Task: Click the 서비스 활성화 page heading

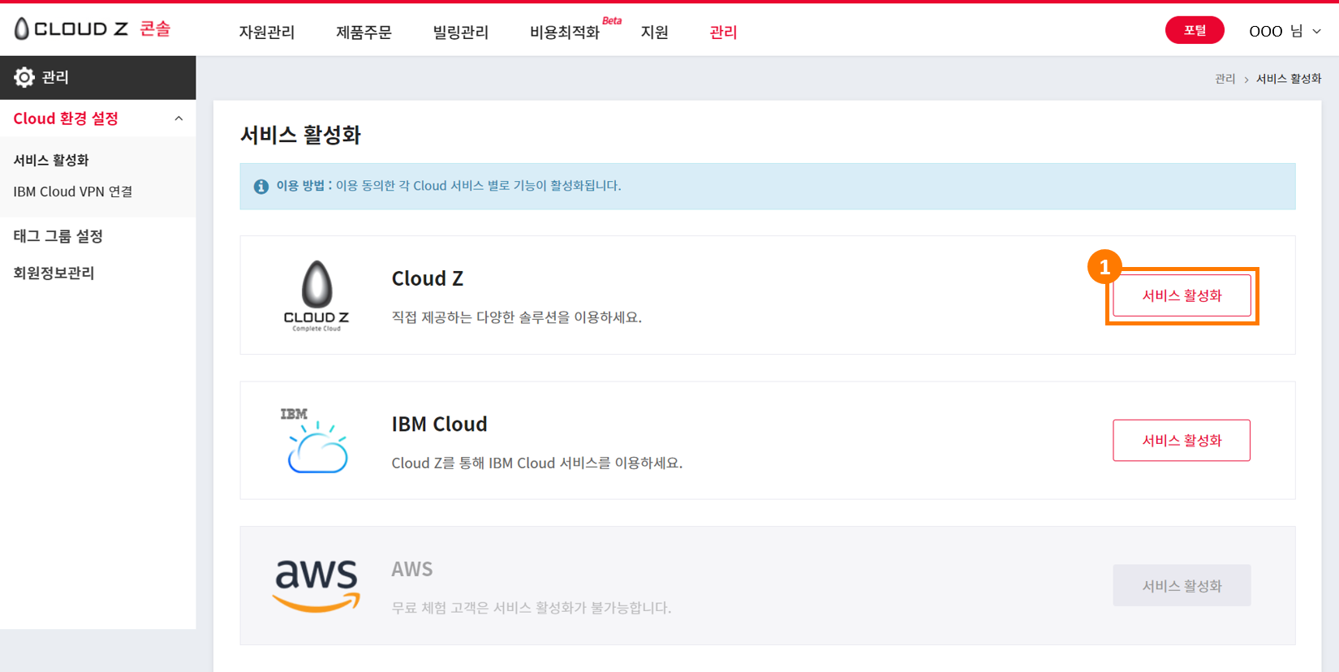Action: click(x=300, y=135)
